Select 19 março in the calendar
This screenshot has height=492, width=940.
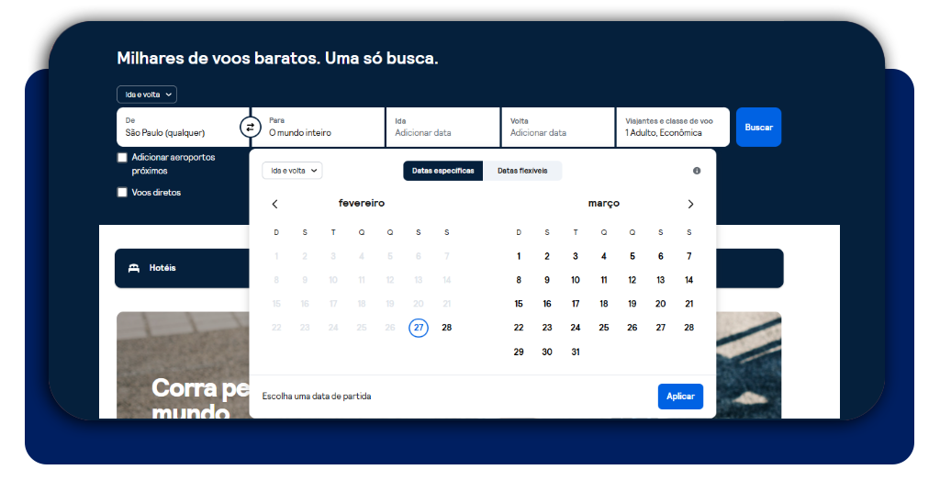[632, 304]
